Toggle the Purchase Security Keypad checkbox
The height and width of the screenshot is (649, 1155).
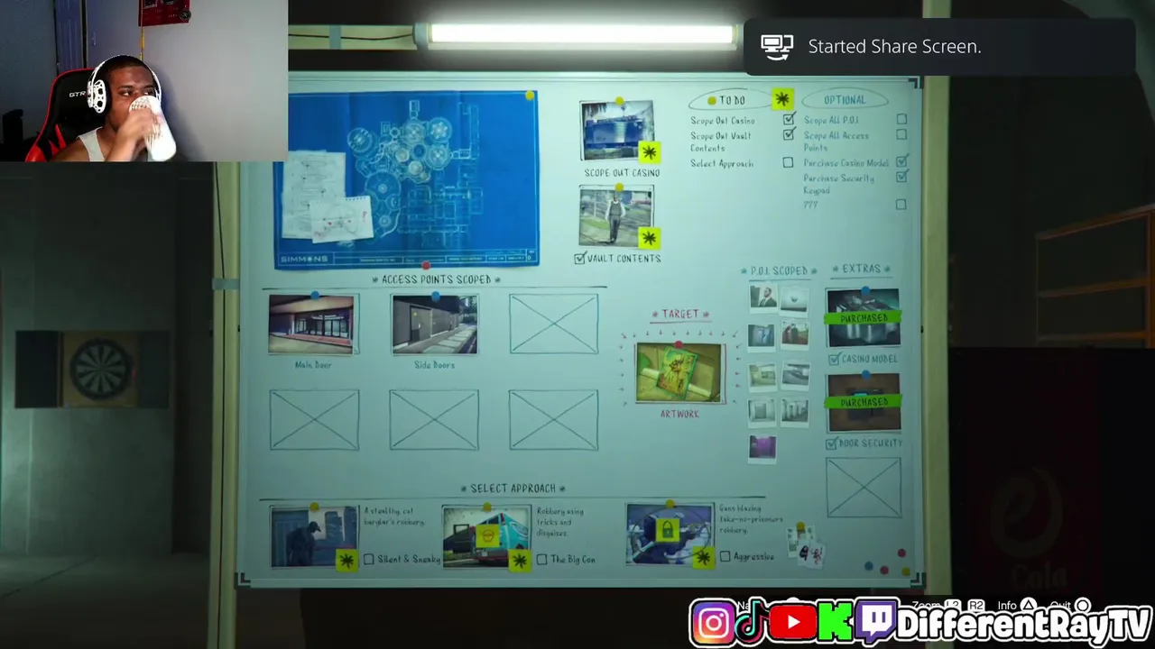[901, 178]
